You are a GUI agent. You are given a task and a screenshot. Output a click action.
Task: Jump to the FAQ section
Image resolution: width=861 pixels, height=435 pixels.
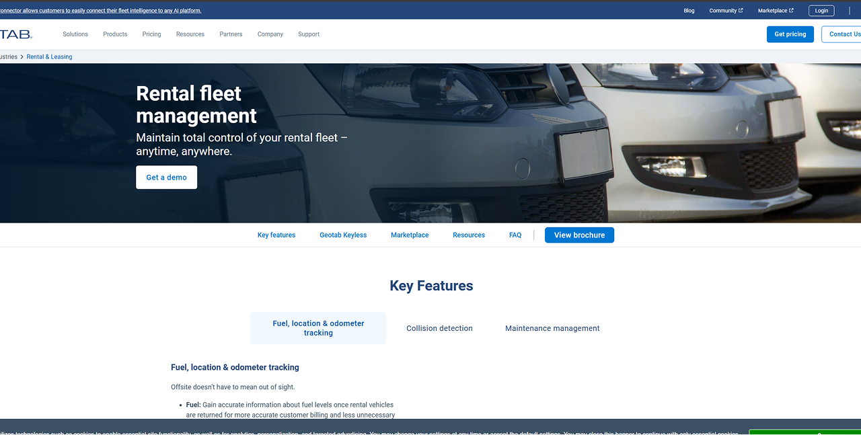[x=515, y=235]
